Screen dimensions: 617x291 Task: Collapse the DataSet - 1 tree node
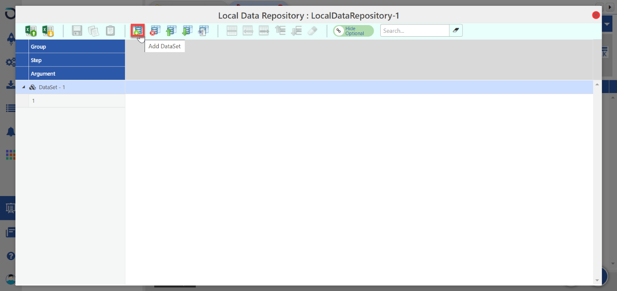[24, 87]
